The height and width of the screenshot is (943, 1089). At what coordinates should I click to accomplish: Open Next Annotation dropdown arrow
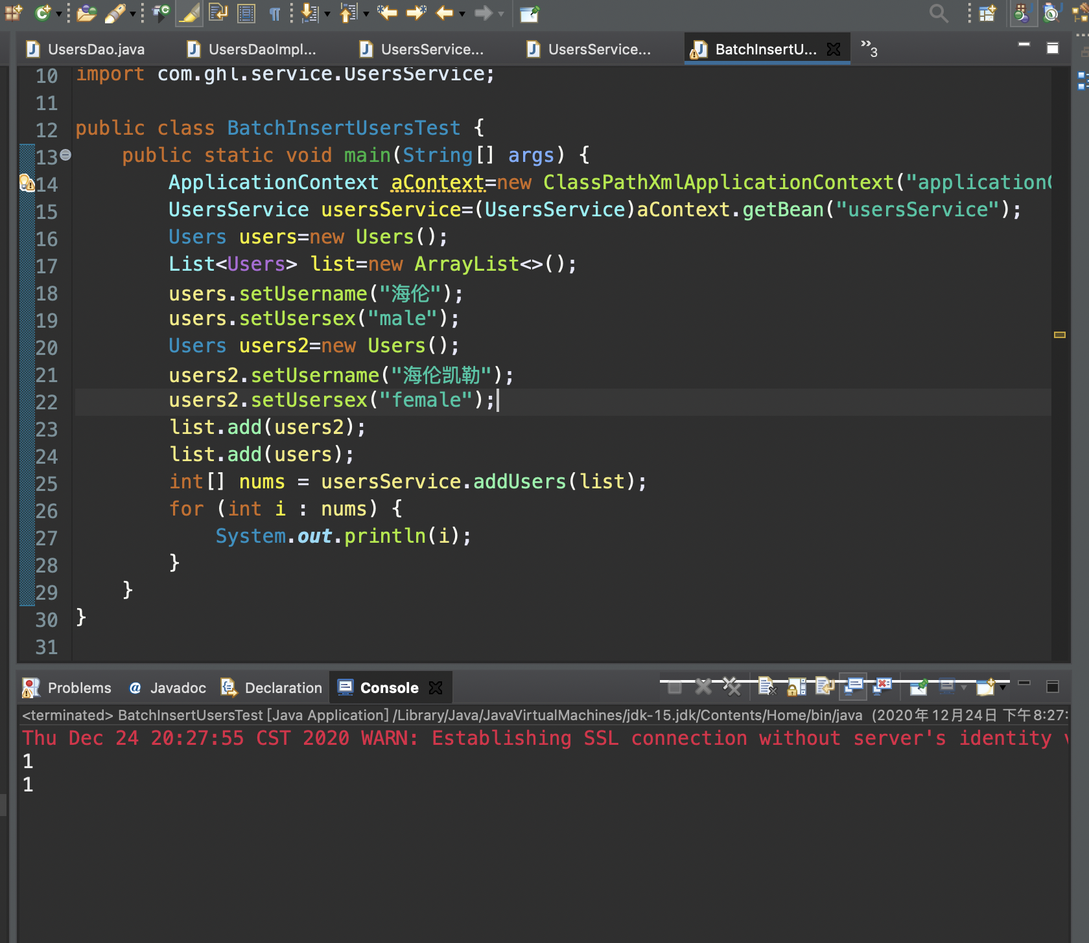(327, 14)
